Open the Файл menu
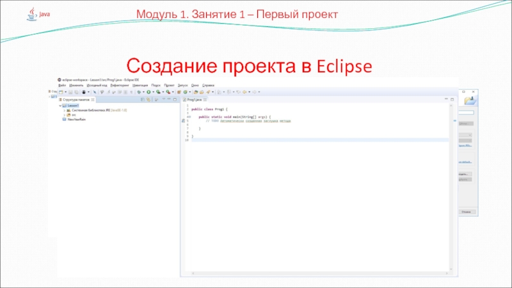The width and height of the screenshot is (512, 288). click(61, 84)
